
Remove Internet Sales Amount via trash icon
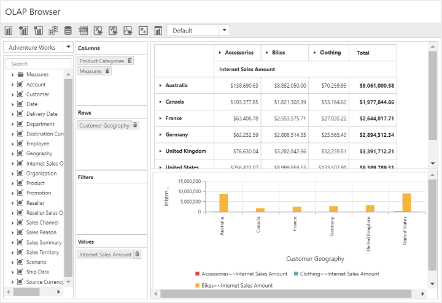pyautogui.click(x=138, y=255)
